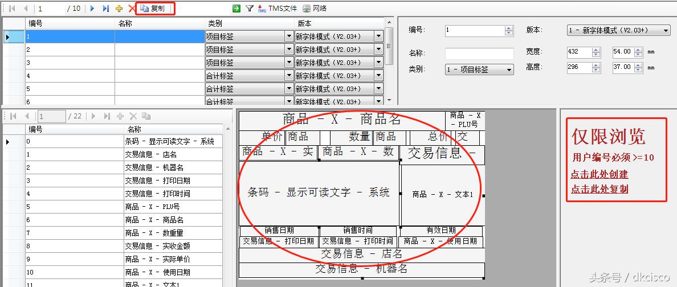Click scroll-down arrow of the label table
677x287 pixels.
tap(389, 100)
